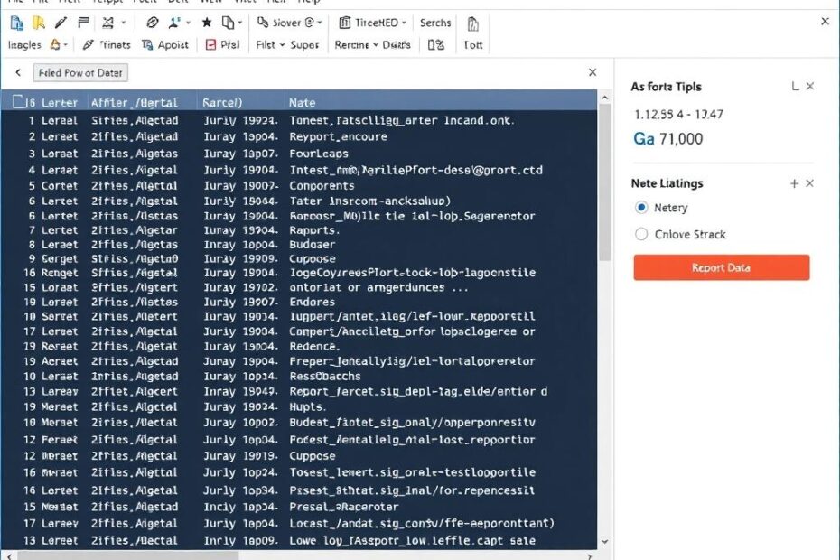Select the Cnlove Strack radio option
This screenshot has width=840, height=560.
point(641,234)
